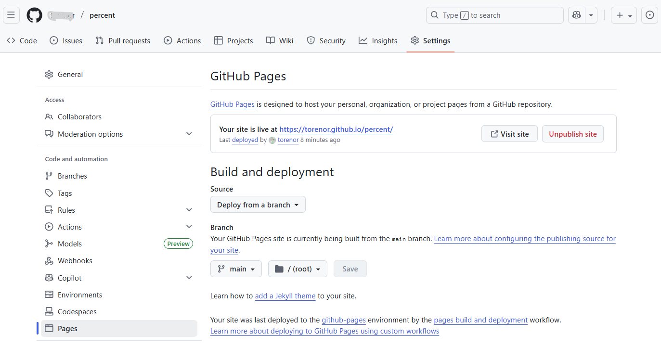
Task: Open configuring the publishing source link
Action: [x=525, y=239]
